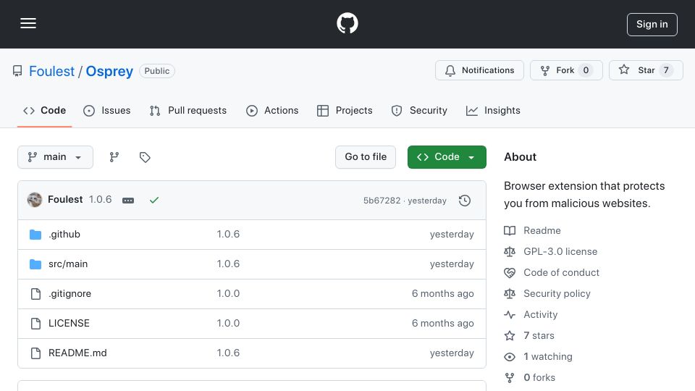Go to GitHub homepage via Octocat logo
Image resolution: width=695 pixels, height=391 pixels.
[347, 23]
